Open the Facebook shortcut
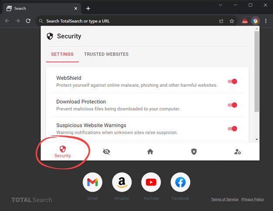Image resolution: width=273 pixels, height=211 pixels. coord(180,183)
